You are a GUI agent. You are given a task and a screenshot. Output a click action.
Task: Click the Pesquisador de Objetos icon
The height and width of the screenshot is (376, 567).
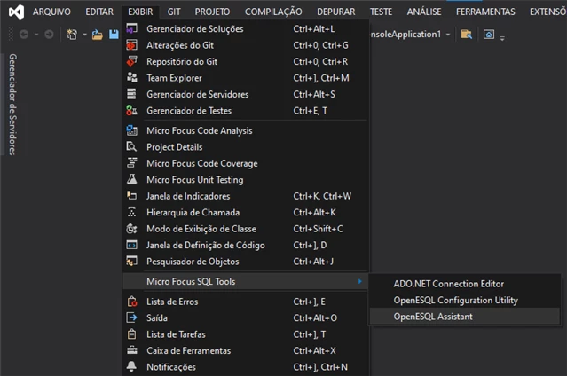point(131,261)
